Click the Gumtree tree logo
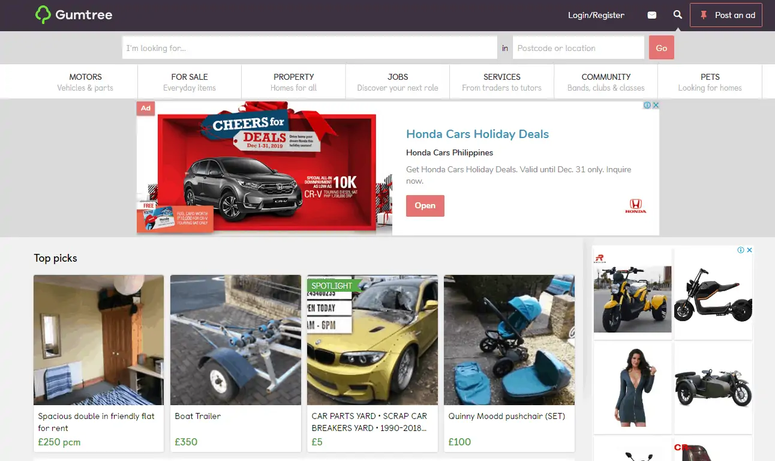775x461 pixels. point(43,15)
